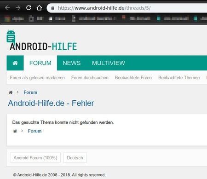
Task: Open Beobachtete Foren link
Action: click(133, 78)
